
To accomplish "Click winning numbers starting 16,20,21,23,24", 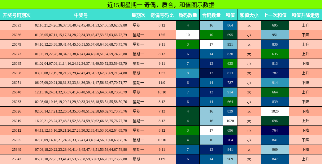I will [x=81, y=121].
